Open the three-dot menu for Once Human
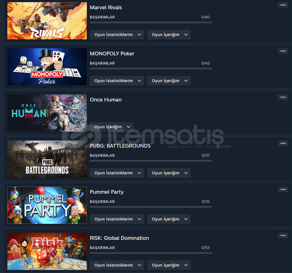This screenshot has width=292, height=273. coord(283,97)
